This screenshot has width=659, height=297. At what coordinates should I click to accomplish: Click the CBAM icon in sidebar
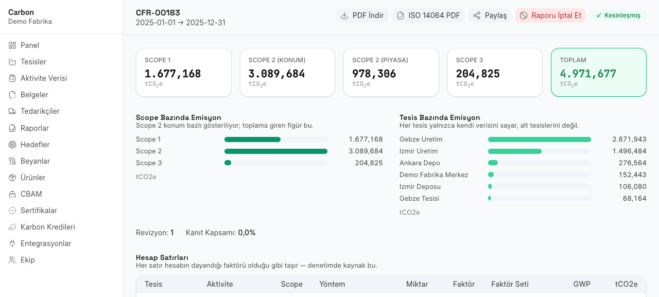12,194
